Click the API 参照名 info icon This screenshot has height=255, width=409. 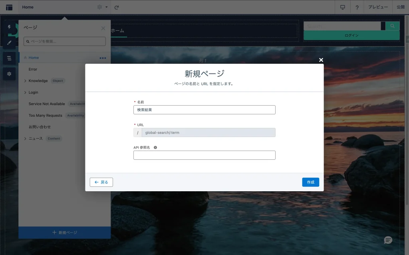point(155,147)
